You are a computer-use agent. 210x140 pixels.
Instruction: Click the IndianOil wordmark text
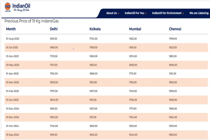21,6
